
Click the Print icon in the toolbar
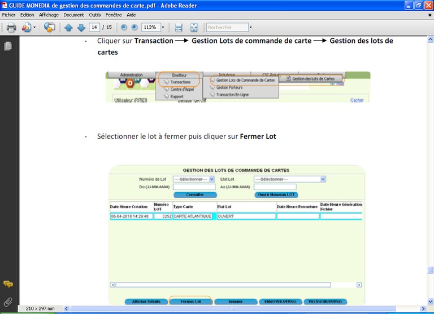pos(11,28)
